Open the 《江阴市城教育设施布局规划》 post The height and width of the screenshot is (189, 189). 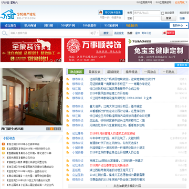coord(121,98)
